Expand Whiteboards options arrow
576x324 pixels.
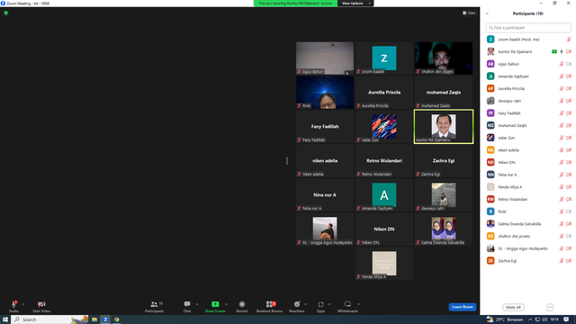pos(358,304)
